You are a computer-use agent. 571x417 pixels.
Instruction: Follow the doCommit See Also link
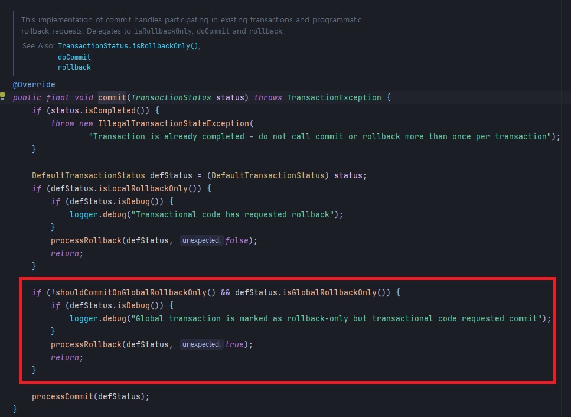(x=74, y=57)
